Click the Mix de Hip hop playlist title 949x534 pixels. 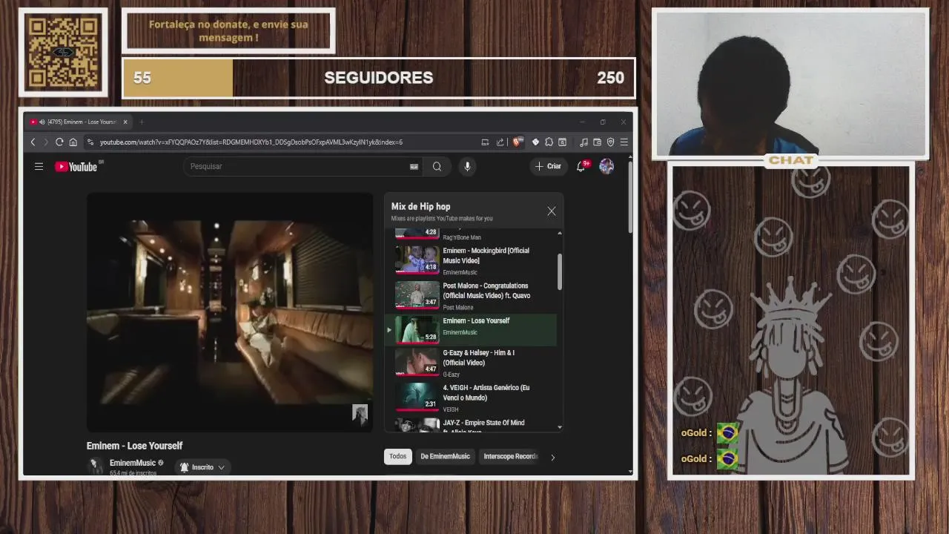point(420,207)
